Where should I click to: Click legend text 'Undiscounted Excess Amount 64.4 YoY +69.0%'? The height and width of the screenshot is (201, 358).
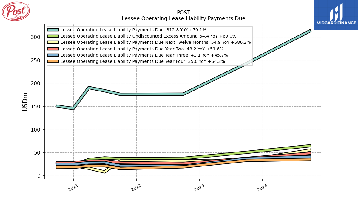pyautogui.click(x=185, y=36)
